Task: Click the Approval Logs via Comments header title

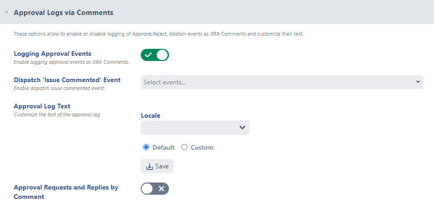Action: pyautogui.click(x=64, y=13)
